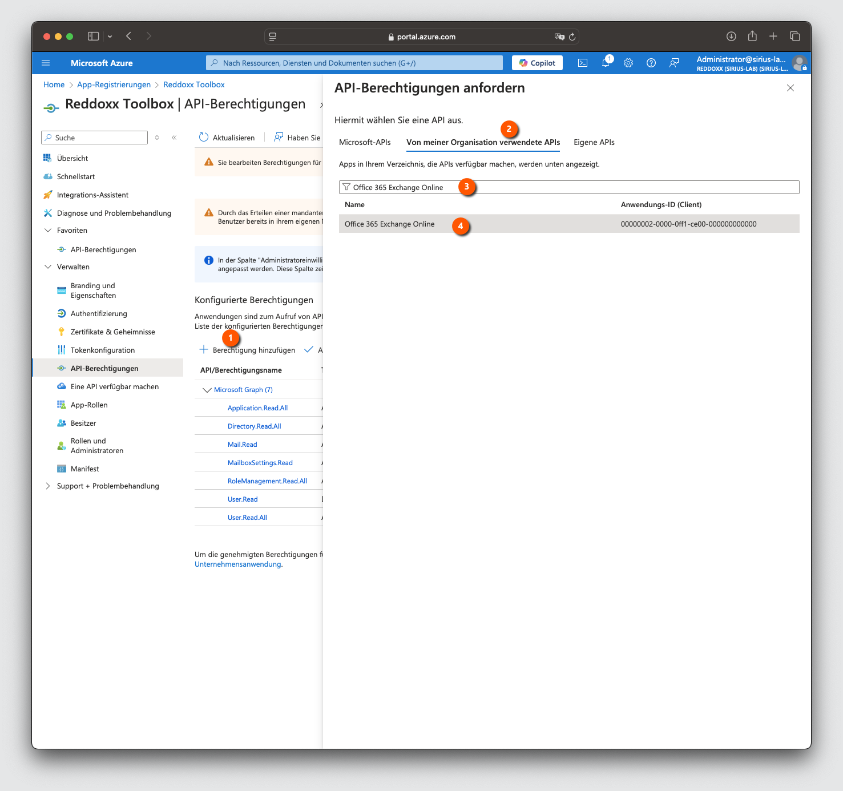The width and height of the screenshot is (843, 791).
Task: Click the account avatar picture
Action: click(800, 63)
